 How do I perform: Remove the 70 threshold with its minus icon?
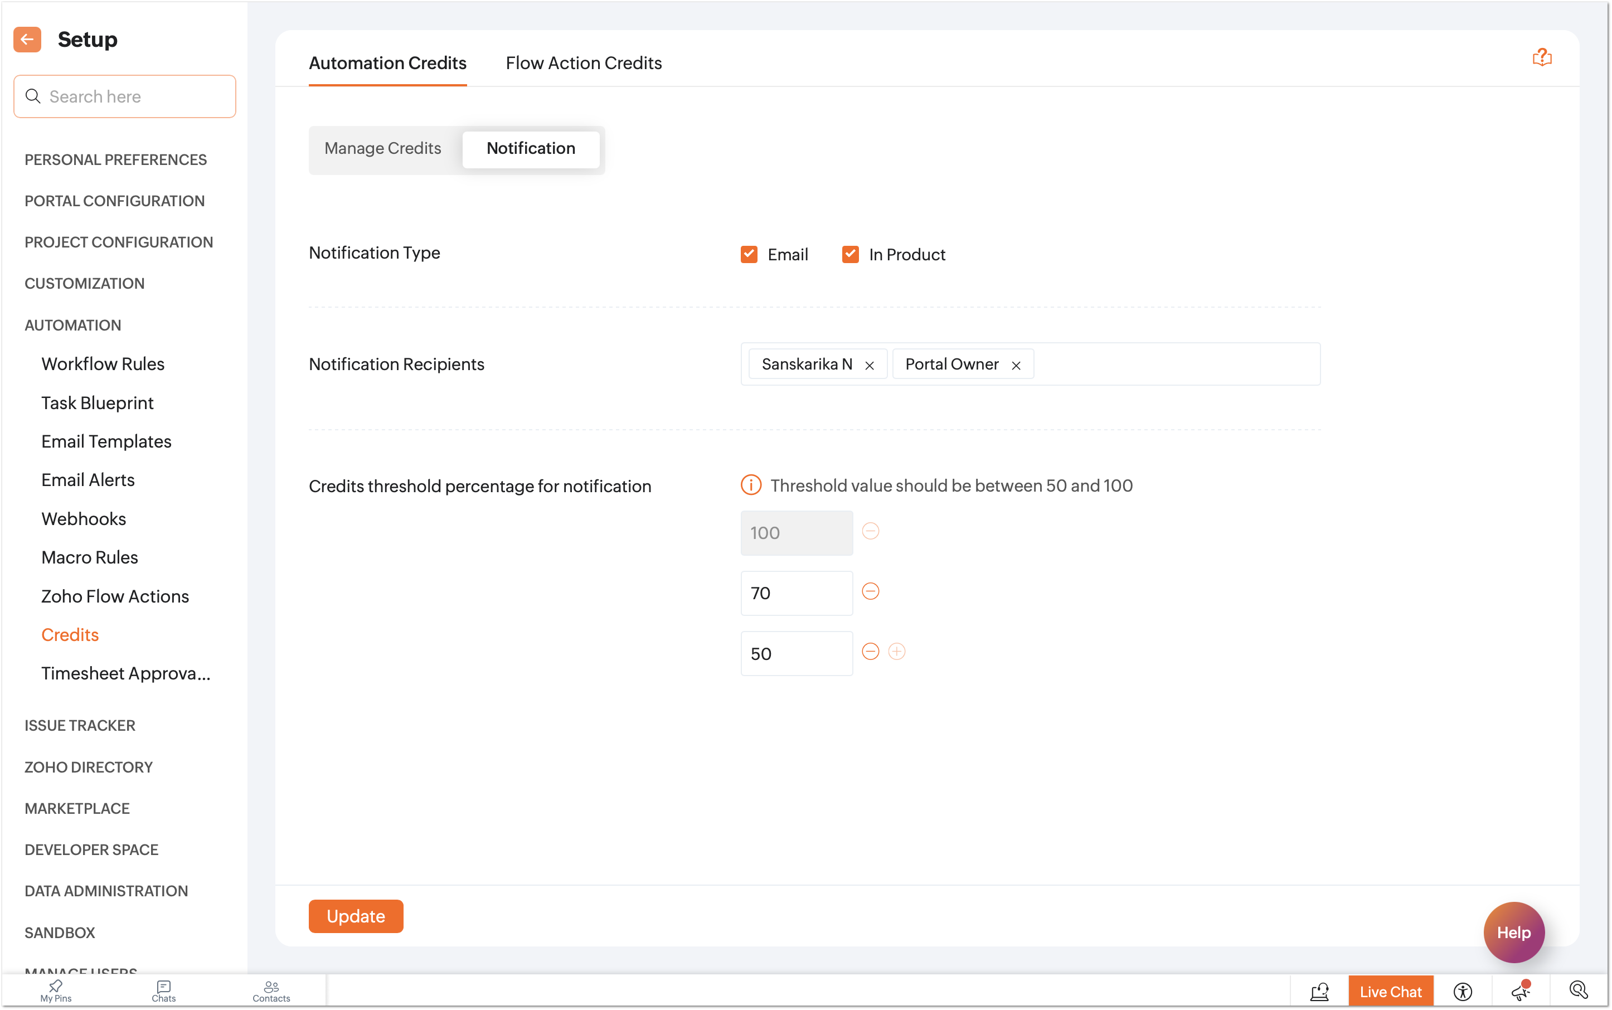[x=870, y=591]
